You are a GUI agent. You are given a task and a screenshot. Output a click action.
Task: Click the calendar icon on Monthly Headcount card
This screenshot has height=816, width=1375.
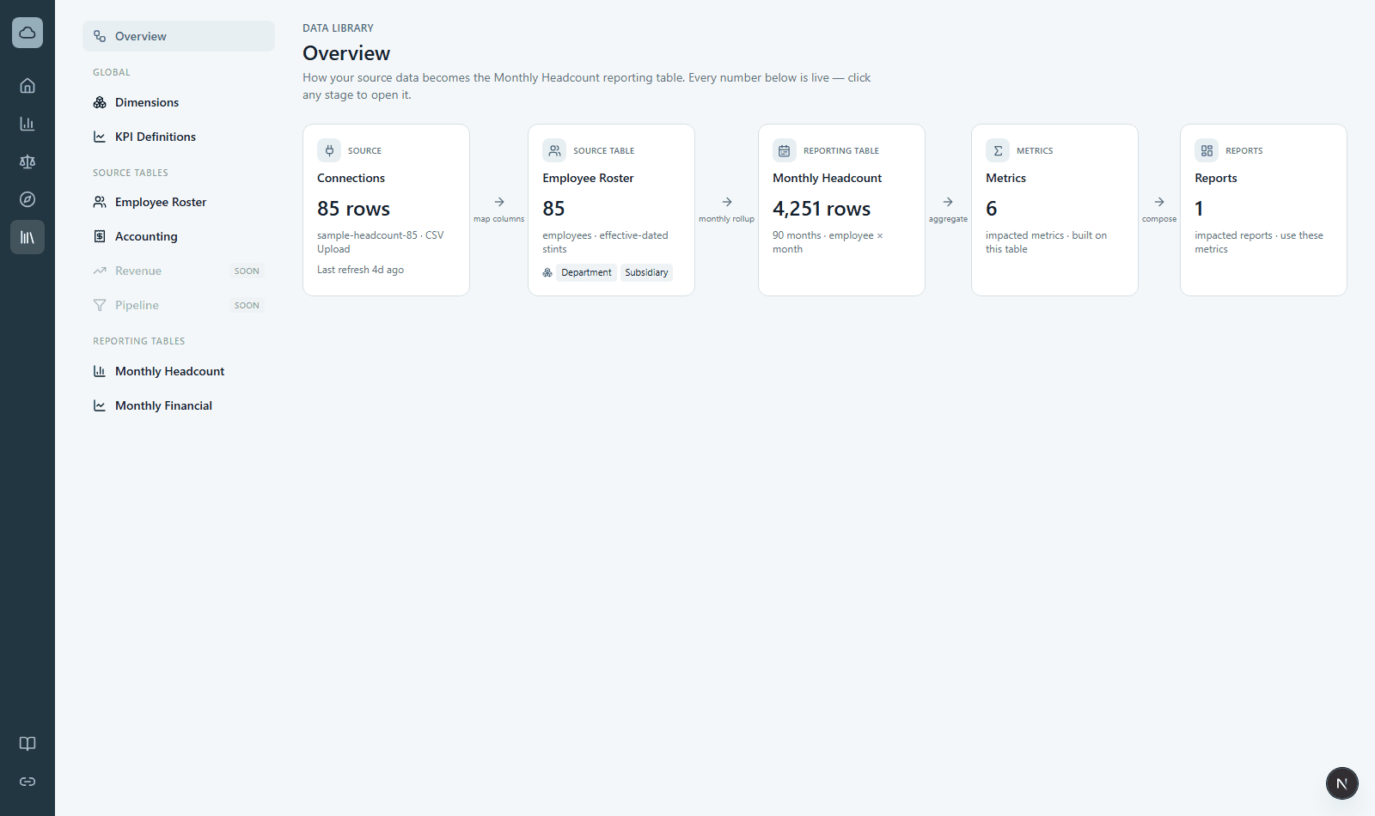(x=785, y=150)
